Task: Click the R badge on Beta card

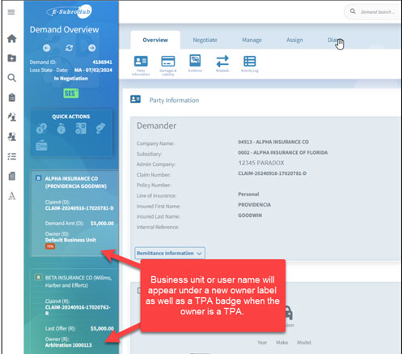Action: coord(38,277)
